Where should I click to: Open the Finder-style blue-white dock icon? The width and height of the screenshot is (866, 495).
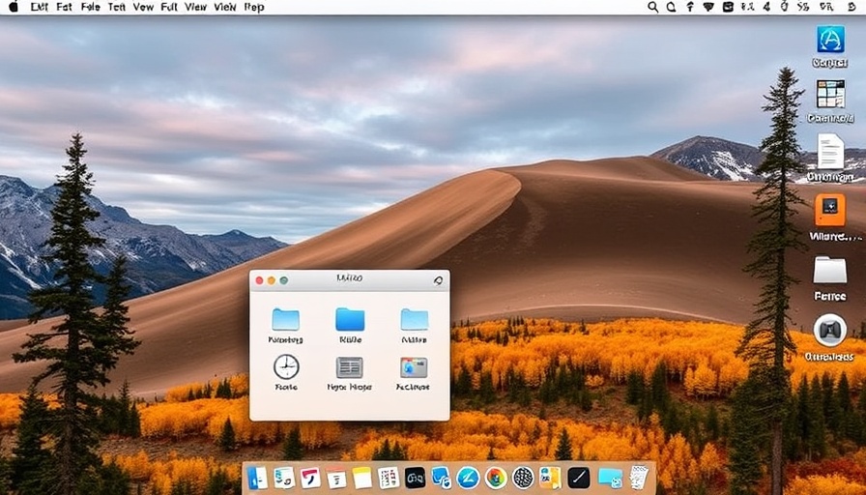(257, 478)
